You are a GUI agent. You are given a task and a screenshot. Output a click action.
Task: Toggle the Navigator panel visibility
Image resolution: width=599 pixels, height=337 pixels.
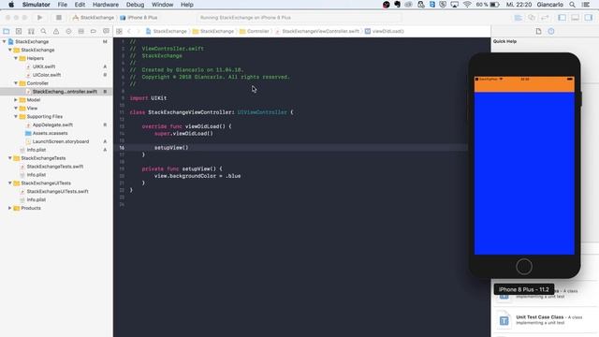(x=562, y=18)
